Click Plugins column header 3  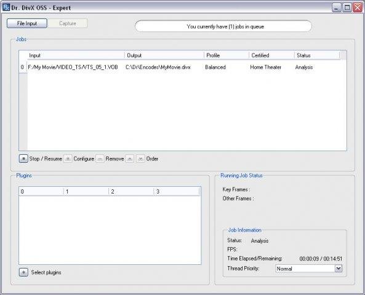click(177, 192)
